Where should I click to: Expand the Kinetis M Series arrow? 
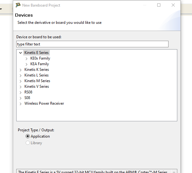coord(21,81)
